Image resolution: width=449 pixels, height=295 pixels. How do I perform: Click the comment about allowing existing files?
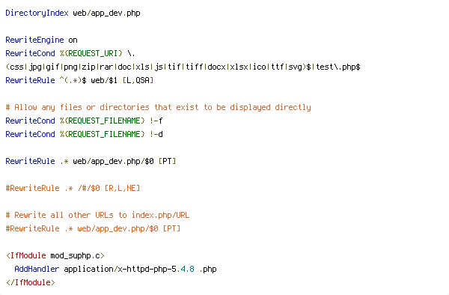coord(159,107)
